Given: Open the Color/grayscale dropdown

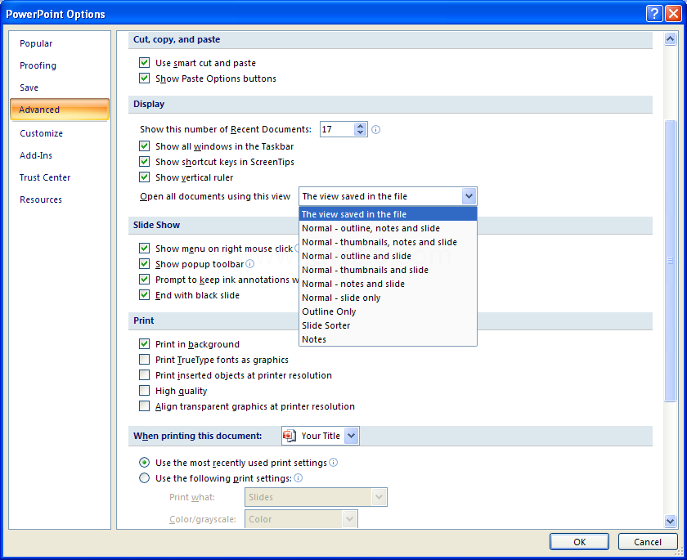Looking at the screenshot, I should (349, 519).
